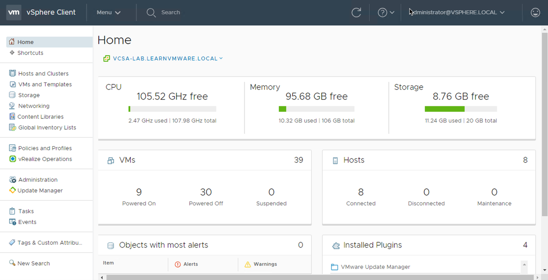This screenshot has height=280, width=548.
Task: Click the Events icon
Action: [x=12, y=222]
